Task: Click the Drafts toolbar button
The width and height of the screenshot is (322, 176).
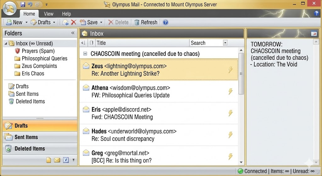Action: point(41,22)
